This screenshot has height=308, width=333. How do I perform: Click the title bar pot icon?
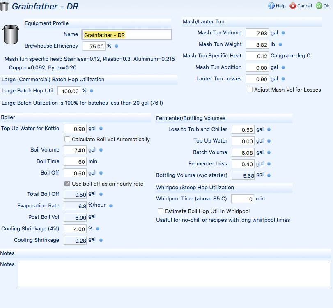point(4,7)
